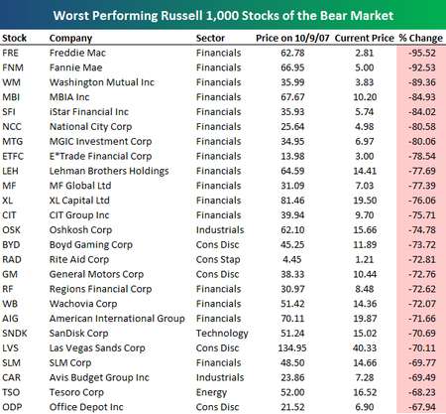
Task: Click SanDisk's Technology sector cell
Action: tap(222, 334)
